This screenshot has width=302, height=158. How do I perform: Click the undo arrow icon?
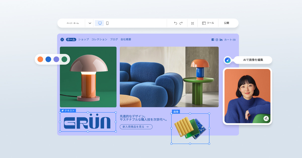175,23
